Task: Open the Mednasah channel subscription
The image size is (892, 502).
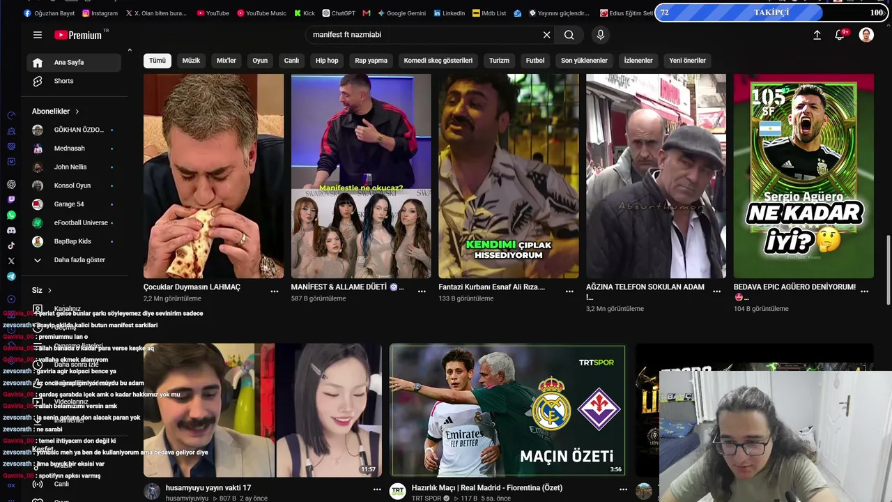Action: coord(74,149)
